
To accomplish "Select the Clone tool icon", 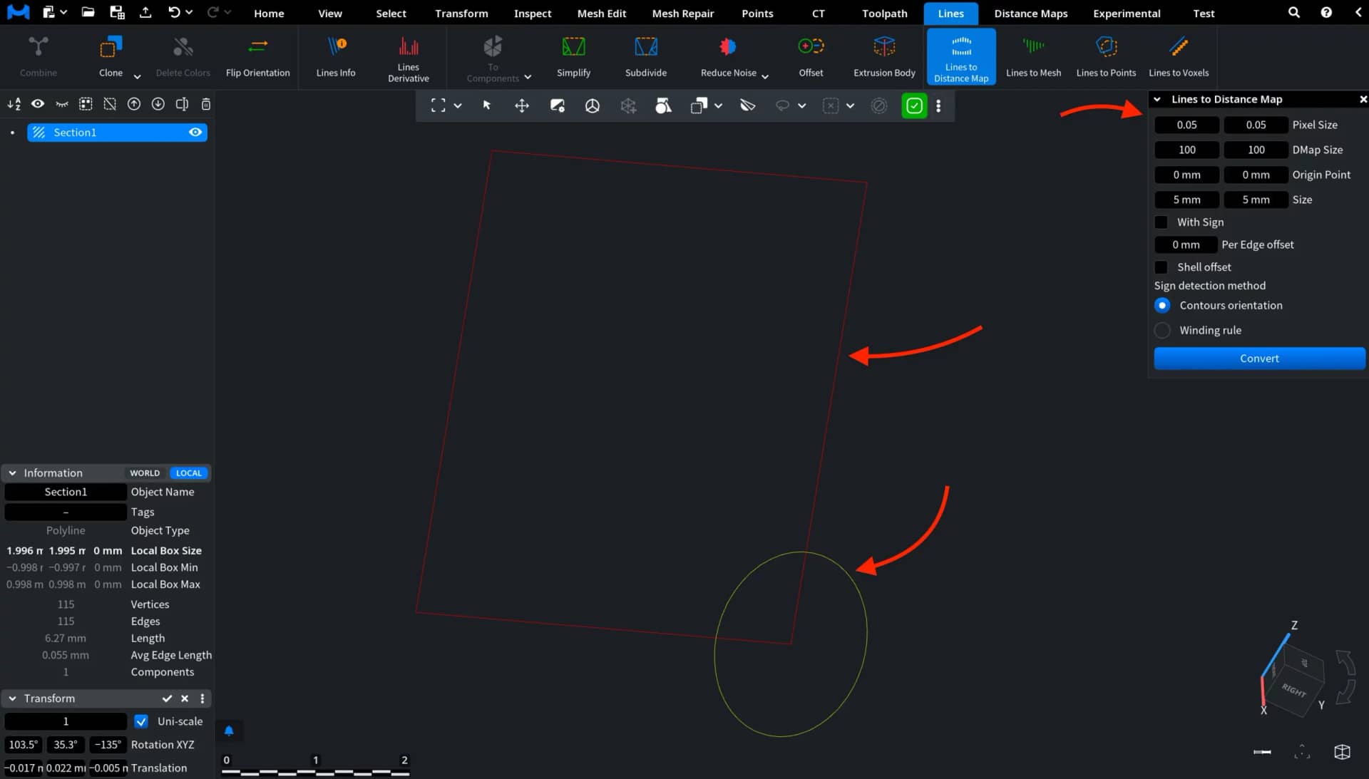I will tap(111, 48).
